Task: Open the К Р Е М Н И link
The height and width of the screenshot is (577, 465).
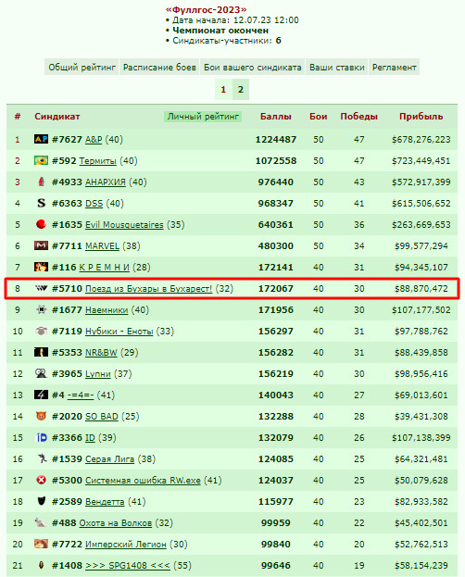Action: 104,268
